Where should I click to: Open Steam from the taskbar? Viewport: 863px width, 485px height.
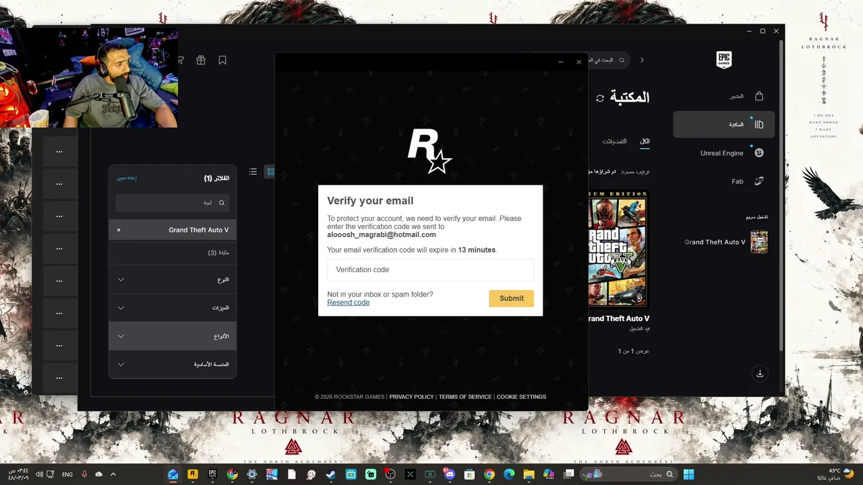click(331, 474)
